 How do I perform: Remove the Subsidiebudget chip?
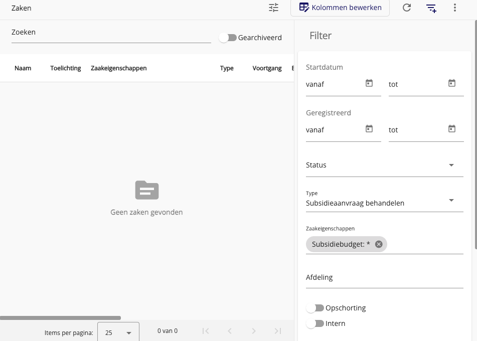pos(379,244)
